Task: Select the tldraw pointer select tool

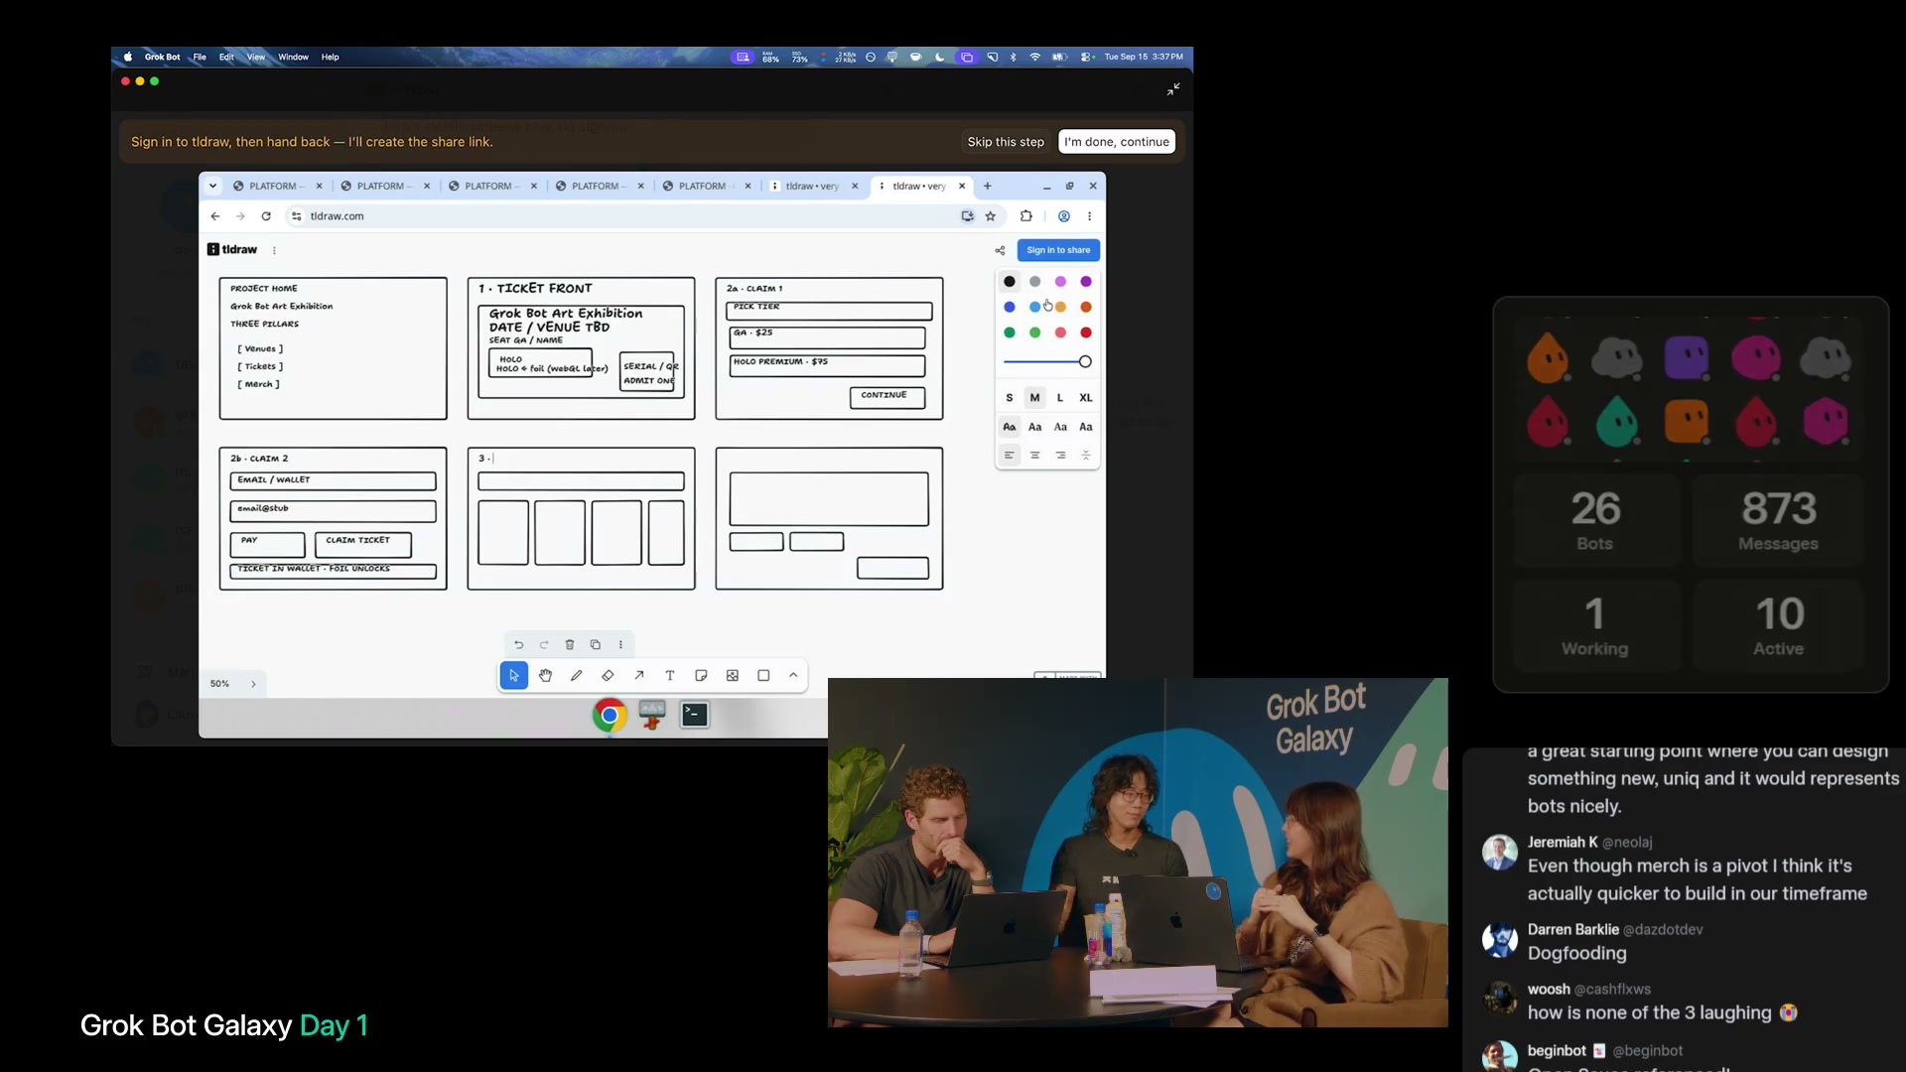Action: (x=513, y=676)
